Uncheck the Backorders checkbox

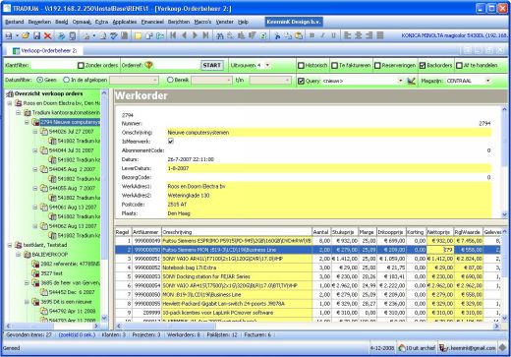click(x=423, y=66)
